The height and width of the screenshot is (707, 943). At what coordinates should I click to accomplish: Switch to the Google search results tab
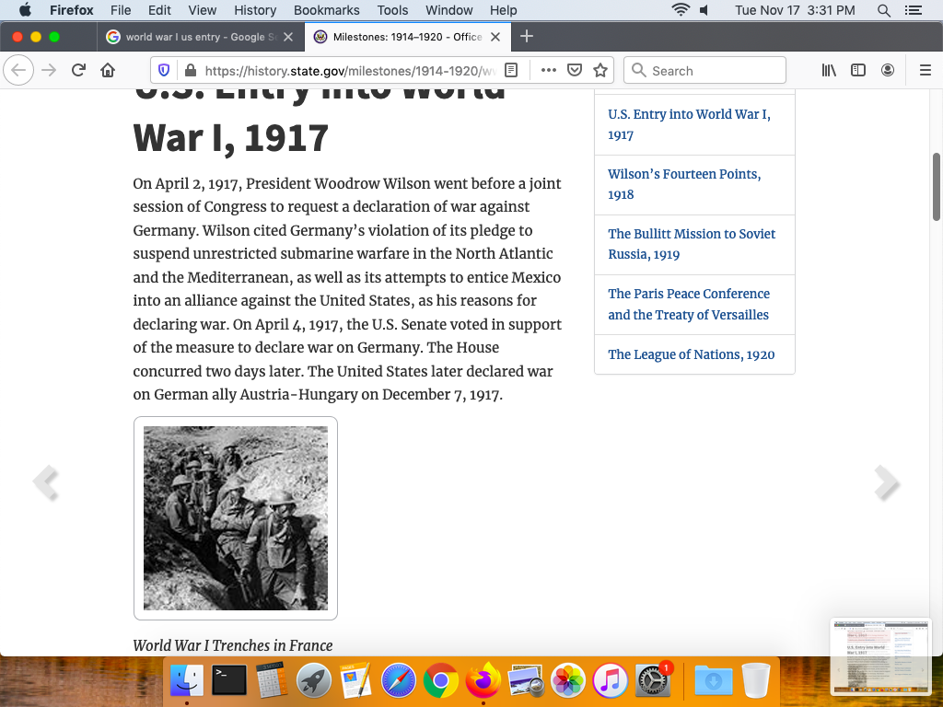[x=200, y=37]
